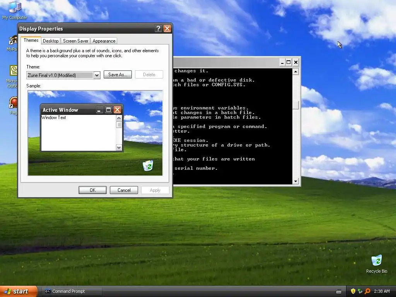Click the yellow security shield tray icon
The height and width of the screenshot is (297, 396).
(353, 291)
